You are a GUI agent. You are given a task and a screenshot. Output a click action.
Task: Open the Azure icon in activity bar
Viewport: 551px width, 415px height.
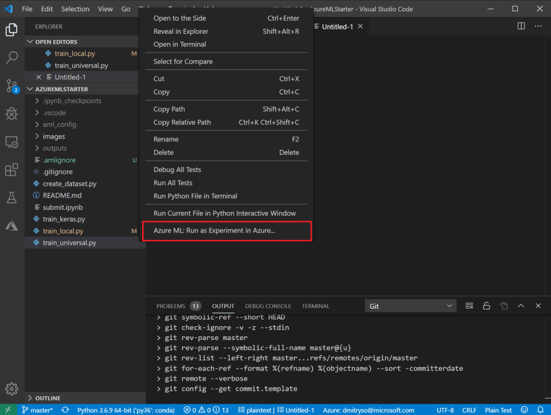tap(12, 226)
